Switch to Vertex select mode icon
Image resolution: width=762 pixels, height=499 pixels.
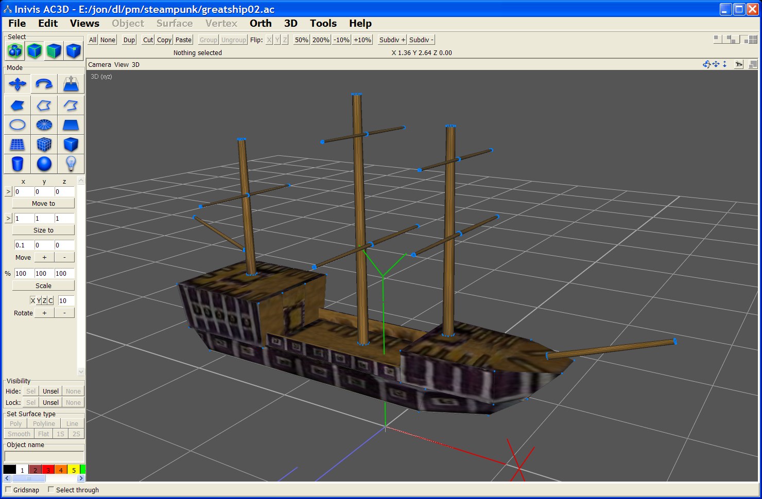click(x=74, y=51)
